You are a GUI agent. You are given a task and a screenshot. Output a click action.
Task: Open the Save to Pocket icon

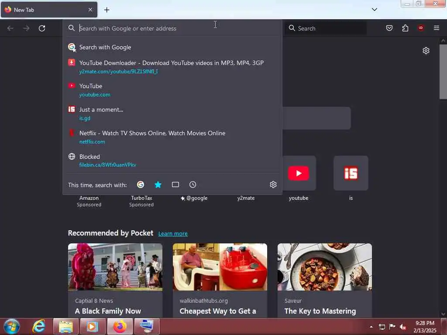[389, 28]
